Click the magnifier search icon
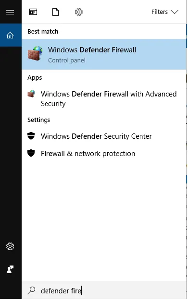Viewport: 188px width, 302px height. pos(31,290)
